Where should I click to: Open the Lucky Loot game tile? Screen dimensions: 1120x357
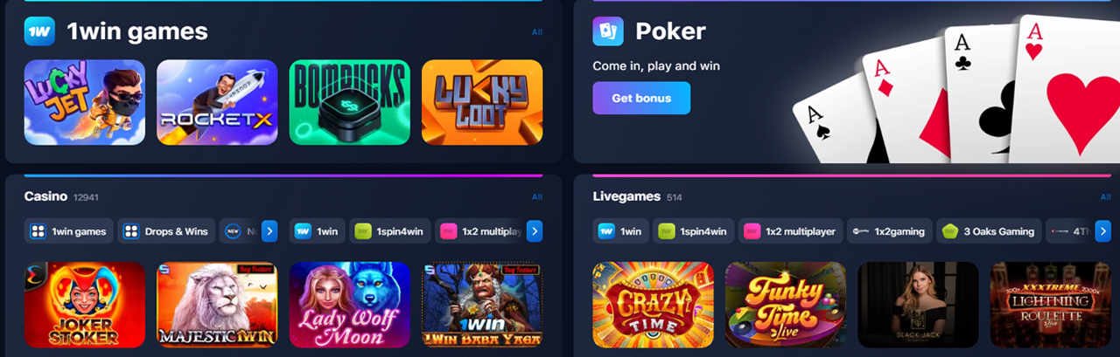[x=482, y=102]
